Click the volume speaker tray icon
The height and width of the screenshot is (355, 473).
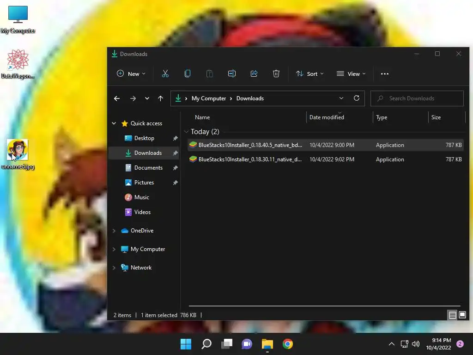[416, 344]
